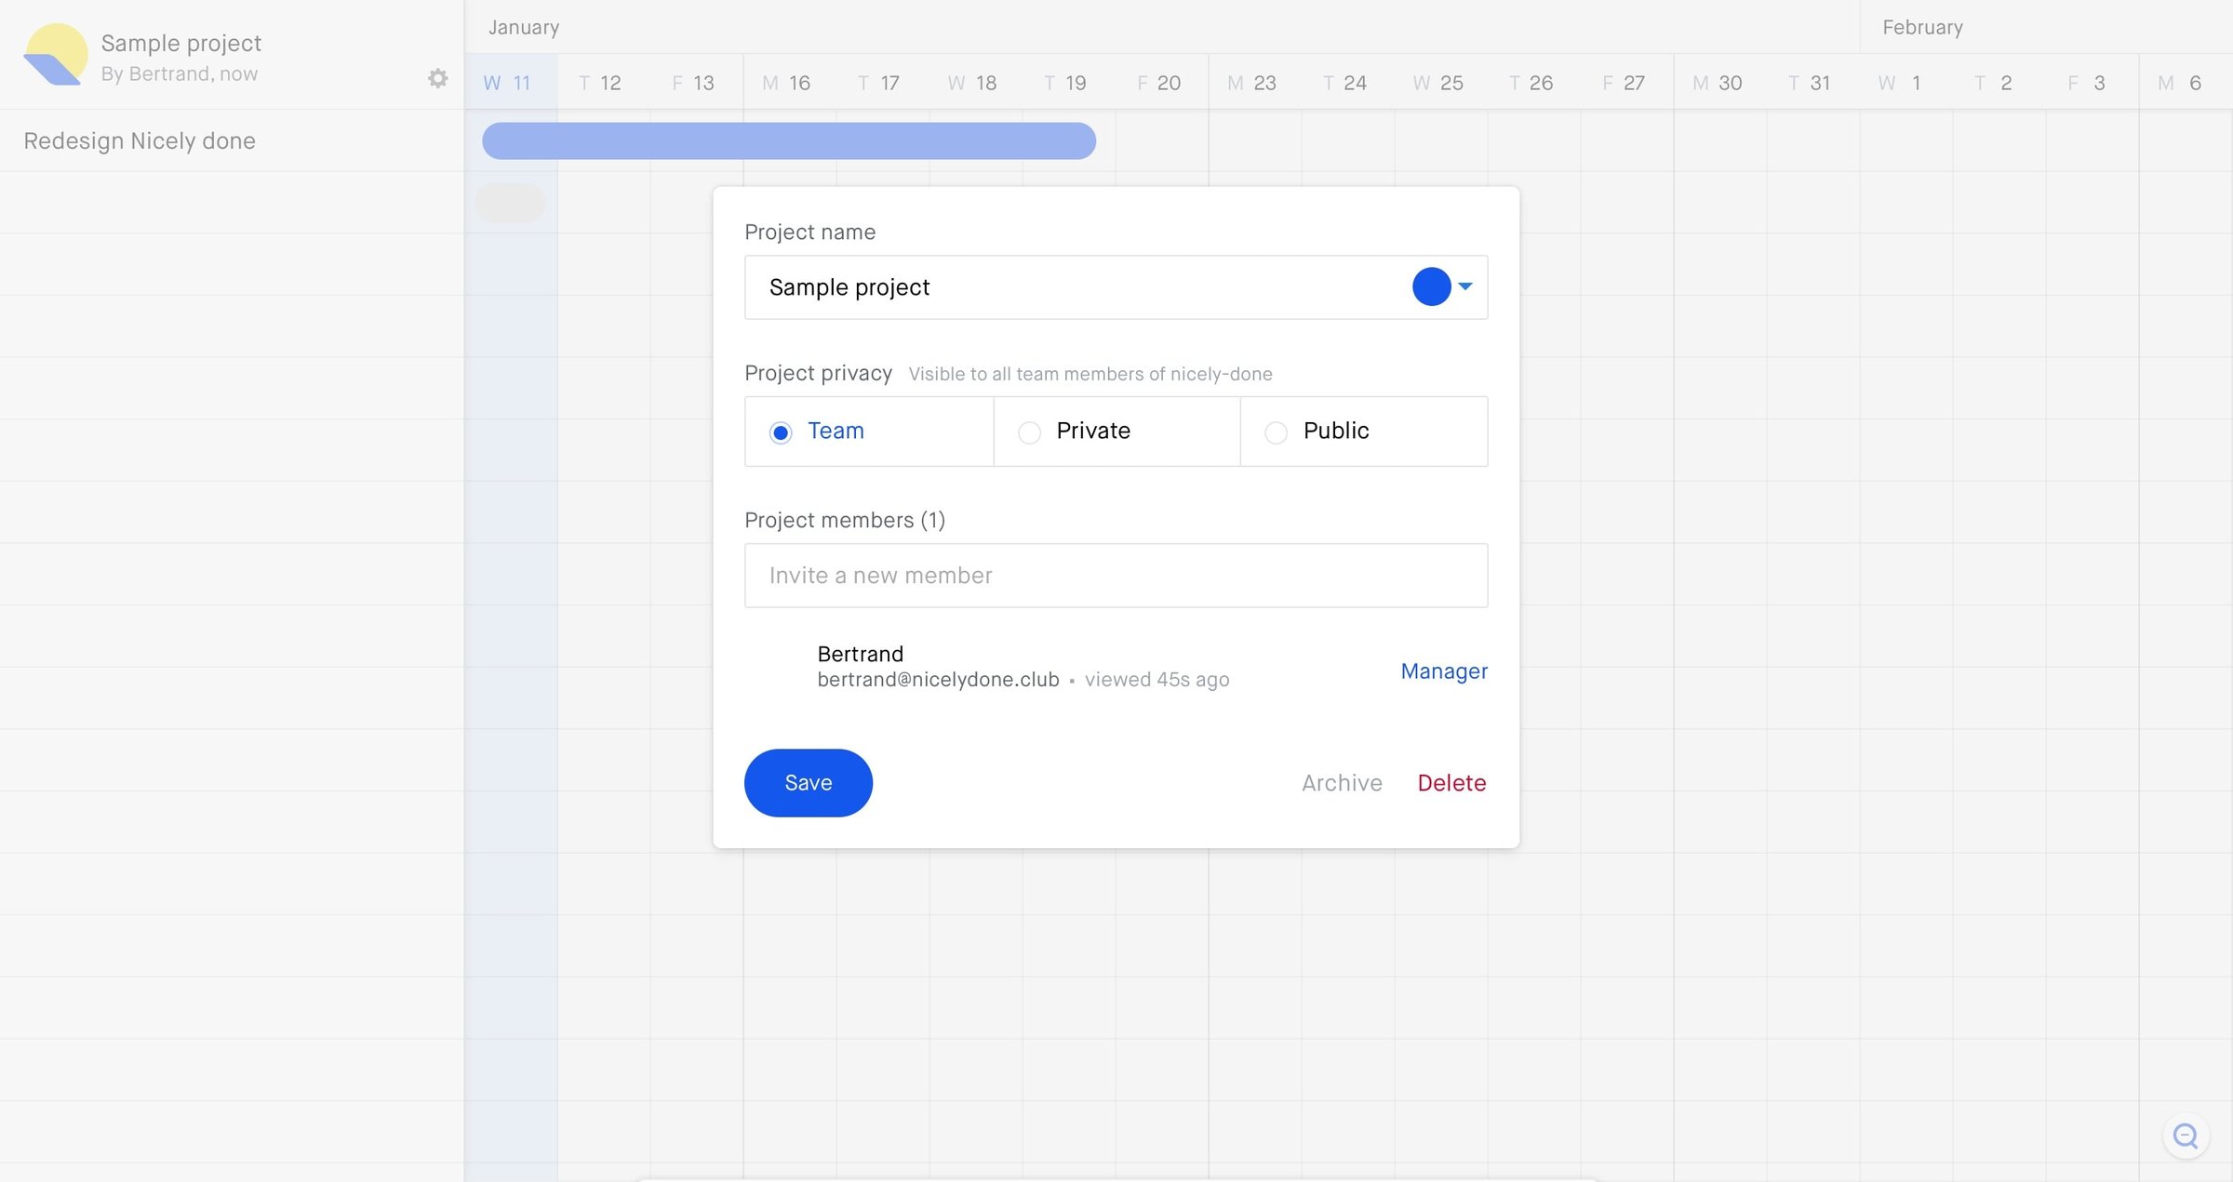
Task: Save the project settings
Action: tap(808, 783)
